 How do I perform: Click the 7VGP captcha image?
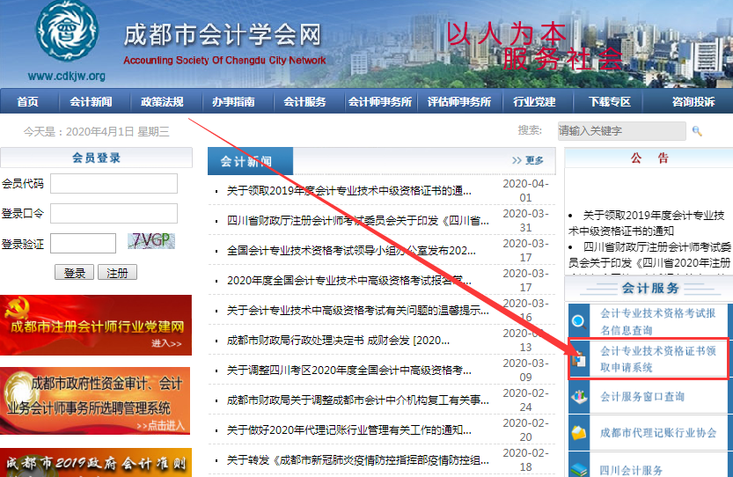151,241
